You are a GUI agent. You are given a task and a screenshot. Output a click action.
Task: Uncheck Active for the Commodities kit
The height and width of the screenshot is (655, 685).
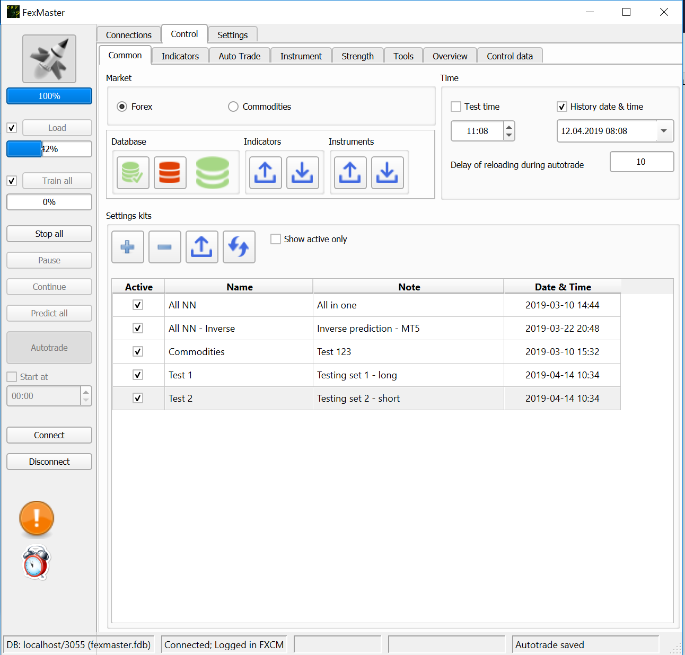click(138, 351)
